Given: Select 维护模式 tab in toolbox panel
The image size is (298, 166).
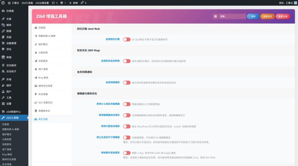Looking at the screenshot, I should click(52, 44).
